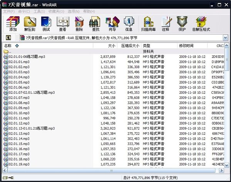
Task: Click the 解压到 (Extract To) icon
Action: point(30,24)
